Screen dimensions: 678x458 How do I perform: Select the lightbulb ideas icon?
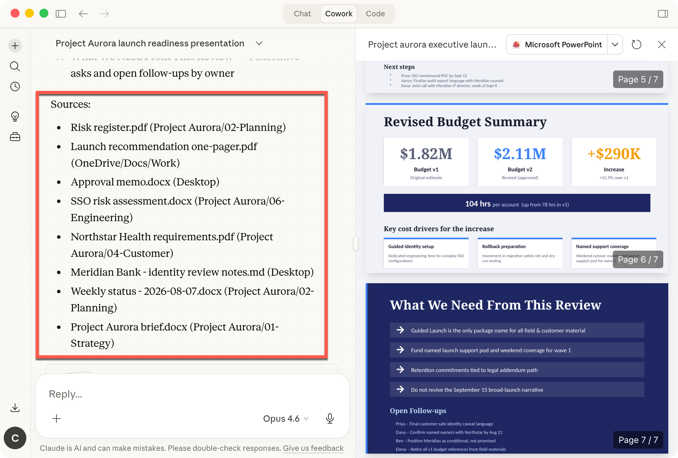tap(15, 116)
